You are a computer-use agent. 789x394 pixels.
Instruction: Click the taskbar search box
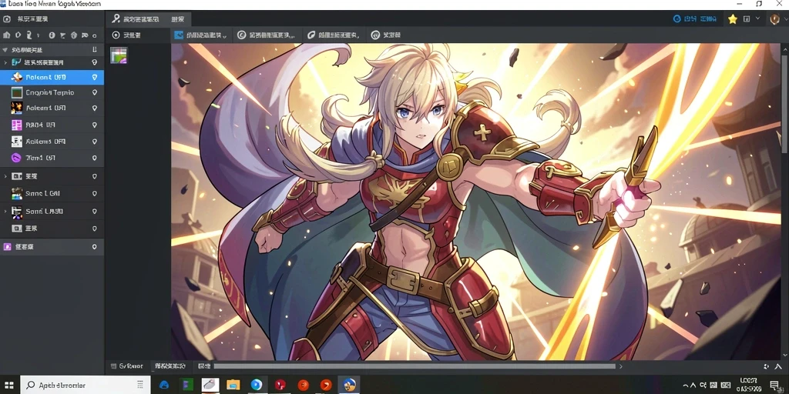coord(85,385)
